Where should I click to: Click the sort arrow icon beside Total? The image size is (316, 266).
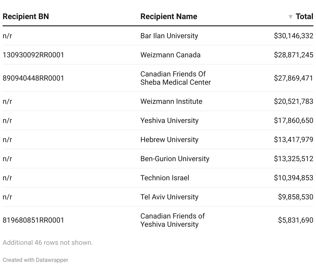291,17
